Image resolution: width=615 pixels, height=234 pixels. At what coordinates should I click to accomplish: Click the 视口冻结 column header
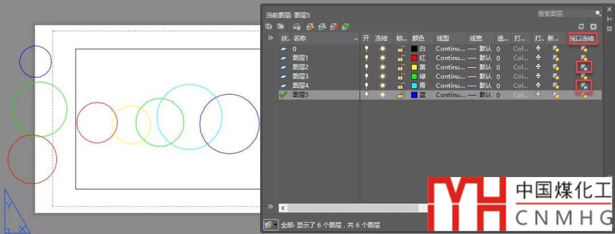pos(583,38)
